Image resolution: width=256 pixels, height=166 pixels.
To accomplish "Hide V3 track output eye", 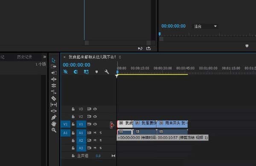I will coord(95,109).
